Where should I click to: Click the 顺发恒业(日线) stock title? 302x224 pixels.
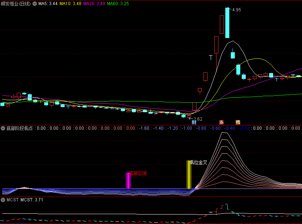point(16,4)
